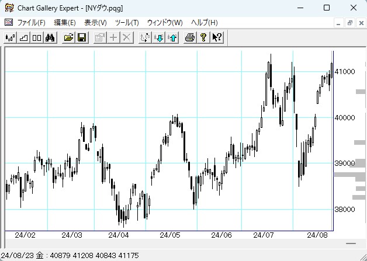Click the two-pane split view icon
Viewport: 367px width, 261px height.
tap(37, 37)
